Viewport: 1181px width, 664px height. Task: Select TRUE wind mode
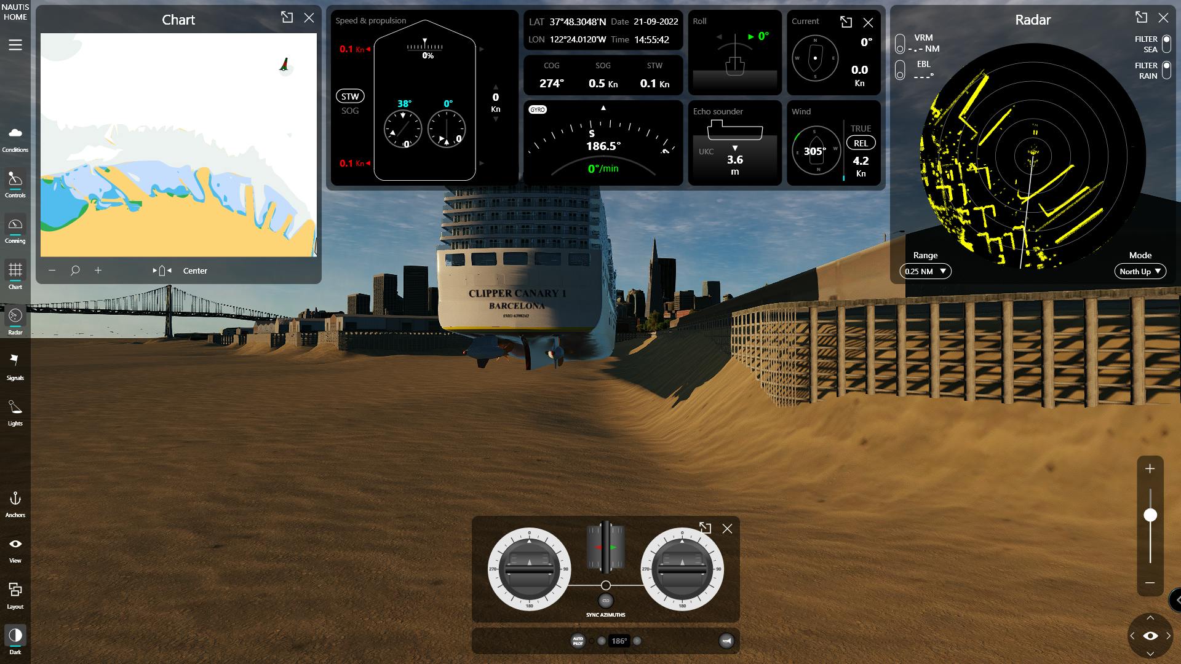pos(861,128)
